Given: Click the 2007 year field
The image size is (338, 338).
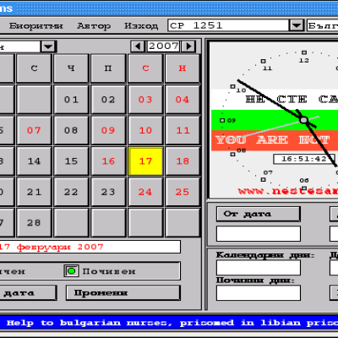Looking at the screenshot, I should click(163, 46).
